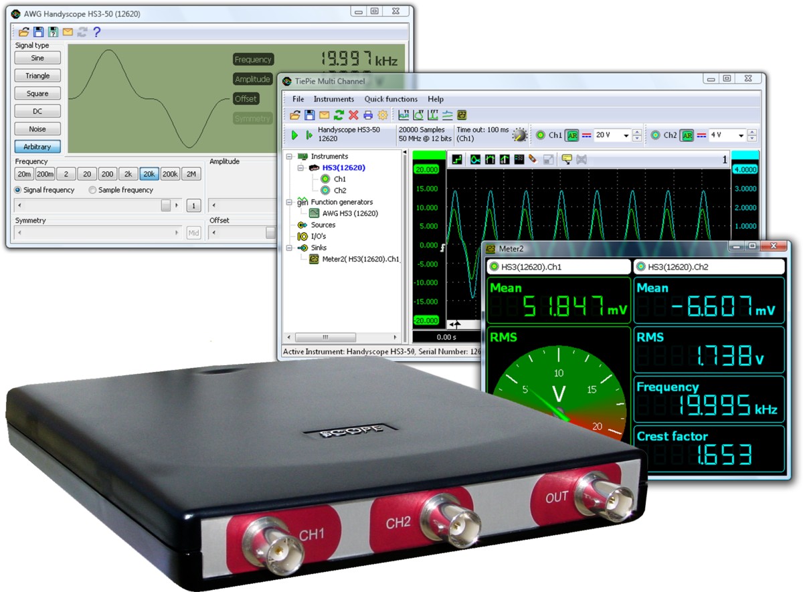803x592 pixels.
Task: Click green step icon in graph toolbar
Action: [458, 159]
